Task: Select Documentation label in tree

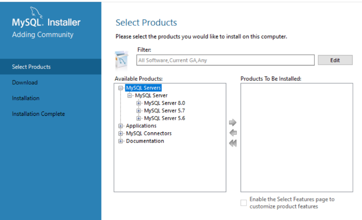Action: pos(145,141)
